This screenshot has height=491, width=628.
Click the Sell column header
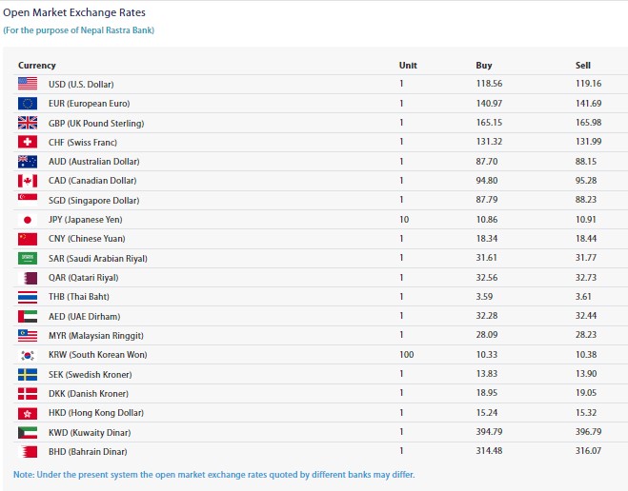pos(583,66)
